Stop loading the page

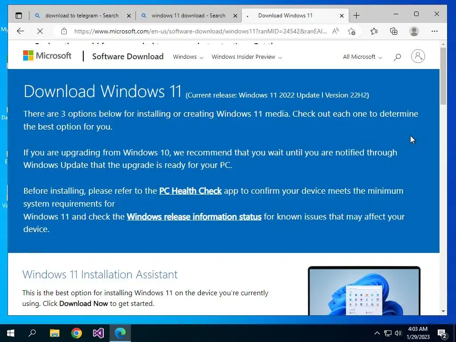[40, 31]
